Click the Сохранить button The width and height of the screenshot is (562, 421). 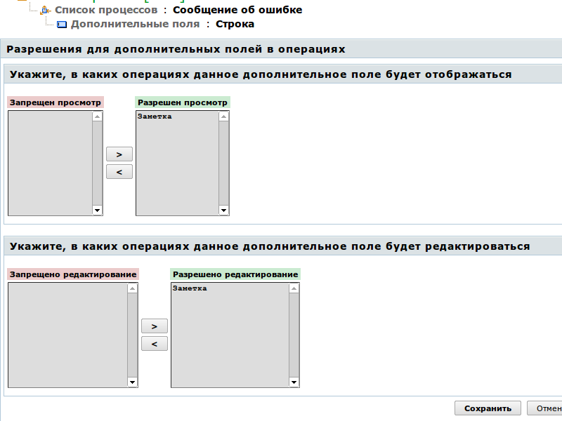488,408
